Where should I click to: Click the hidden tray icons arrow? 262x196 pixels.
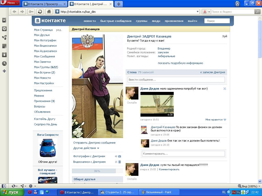click(x=229, y=192)
